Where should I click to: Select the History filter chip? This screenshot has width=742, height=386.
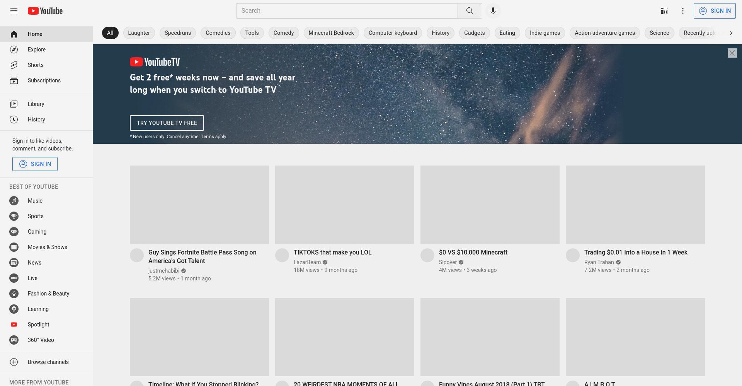(x=441, y=33)
